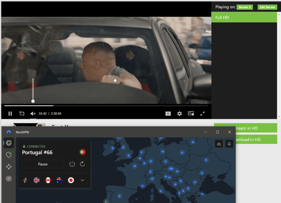Click scrollbar down arrow in server list
The height and width of the screenshot is (203, 281).
click(279, 117)
